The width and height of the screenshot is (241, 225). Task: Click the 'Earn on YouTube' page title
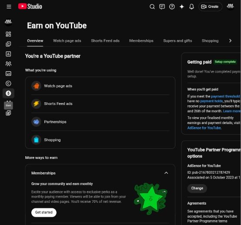click(57, 26)
